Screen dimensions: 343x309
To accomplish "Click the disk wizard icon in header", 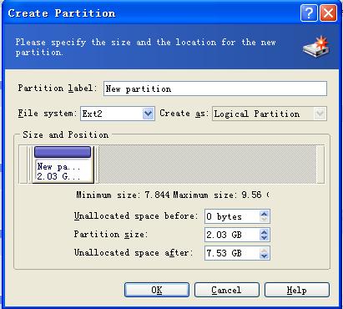I will coord(316,47).
